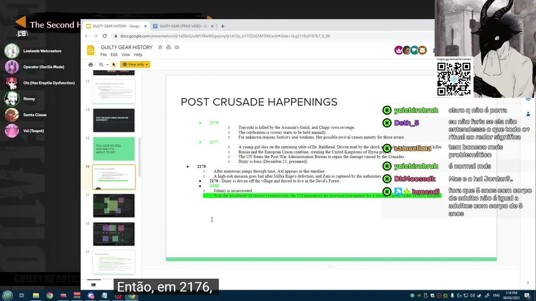Select Rimmy in the overlay list
The width and height of the screenshot is (536, 301).
(x=29, y=99)
